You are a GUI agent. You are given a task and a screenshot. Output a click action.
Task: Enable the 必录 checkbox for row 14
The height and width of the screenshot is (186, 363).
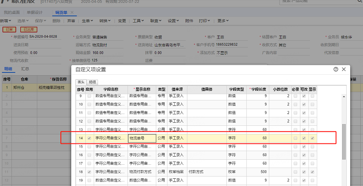point(295,138)
